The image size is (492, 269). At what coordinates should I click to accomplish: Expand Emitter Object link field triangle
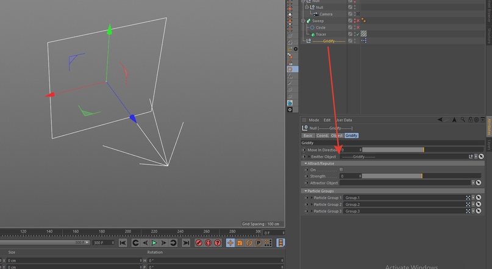(x=309, y=157)
